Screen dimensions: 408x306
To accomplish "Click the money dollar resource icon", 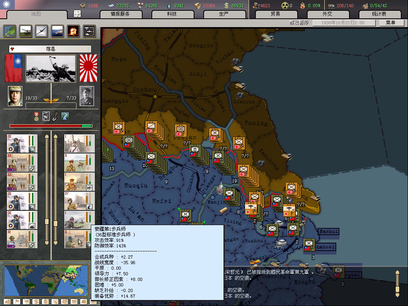I will pyautogui.click(x=227, y=6).
